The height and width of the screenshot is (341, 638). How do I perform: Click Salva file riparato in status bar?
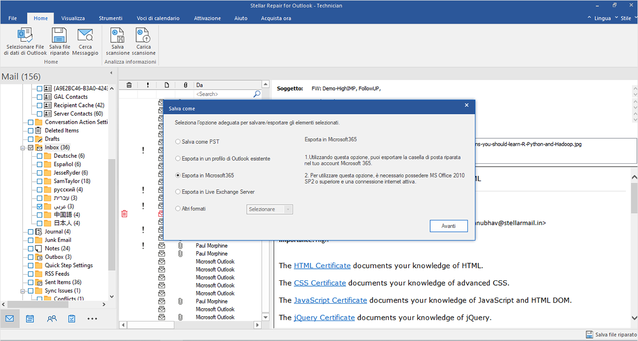pos(611,335)
